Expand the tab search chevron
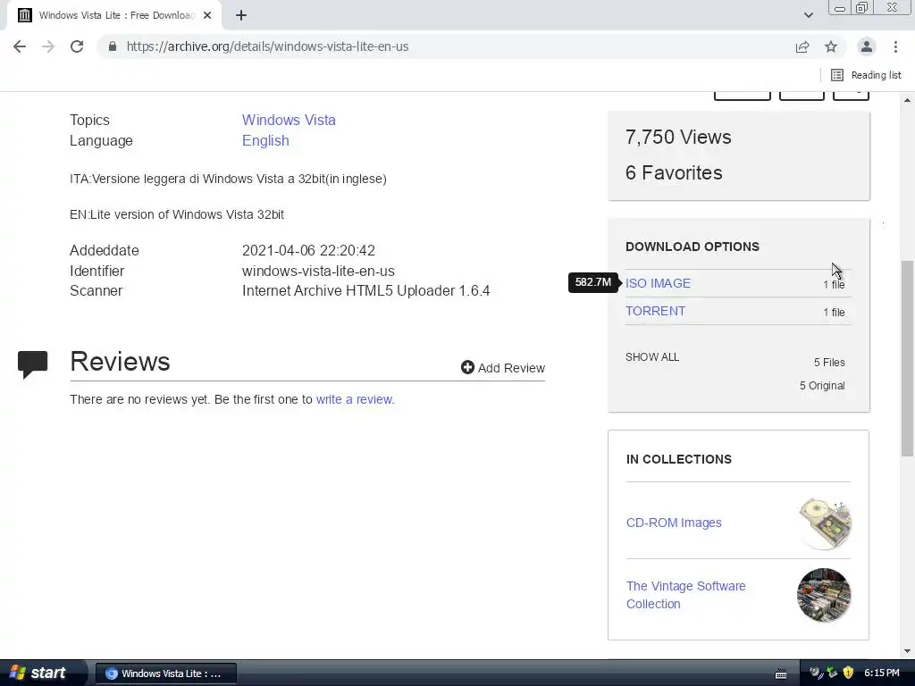 [x=808, y=15]
